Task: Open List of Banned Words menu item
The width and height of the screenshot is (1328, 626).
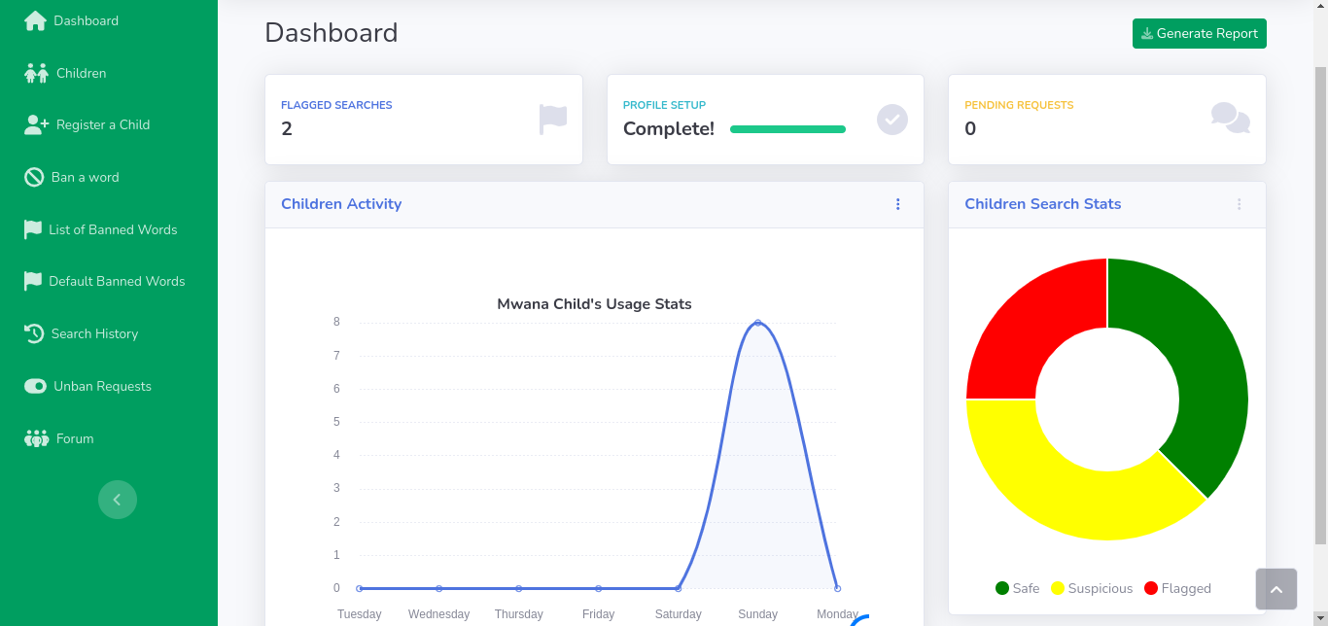Action: pos(113,229)
